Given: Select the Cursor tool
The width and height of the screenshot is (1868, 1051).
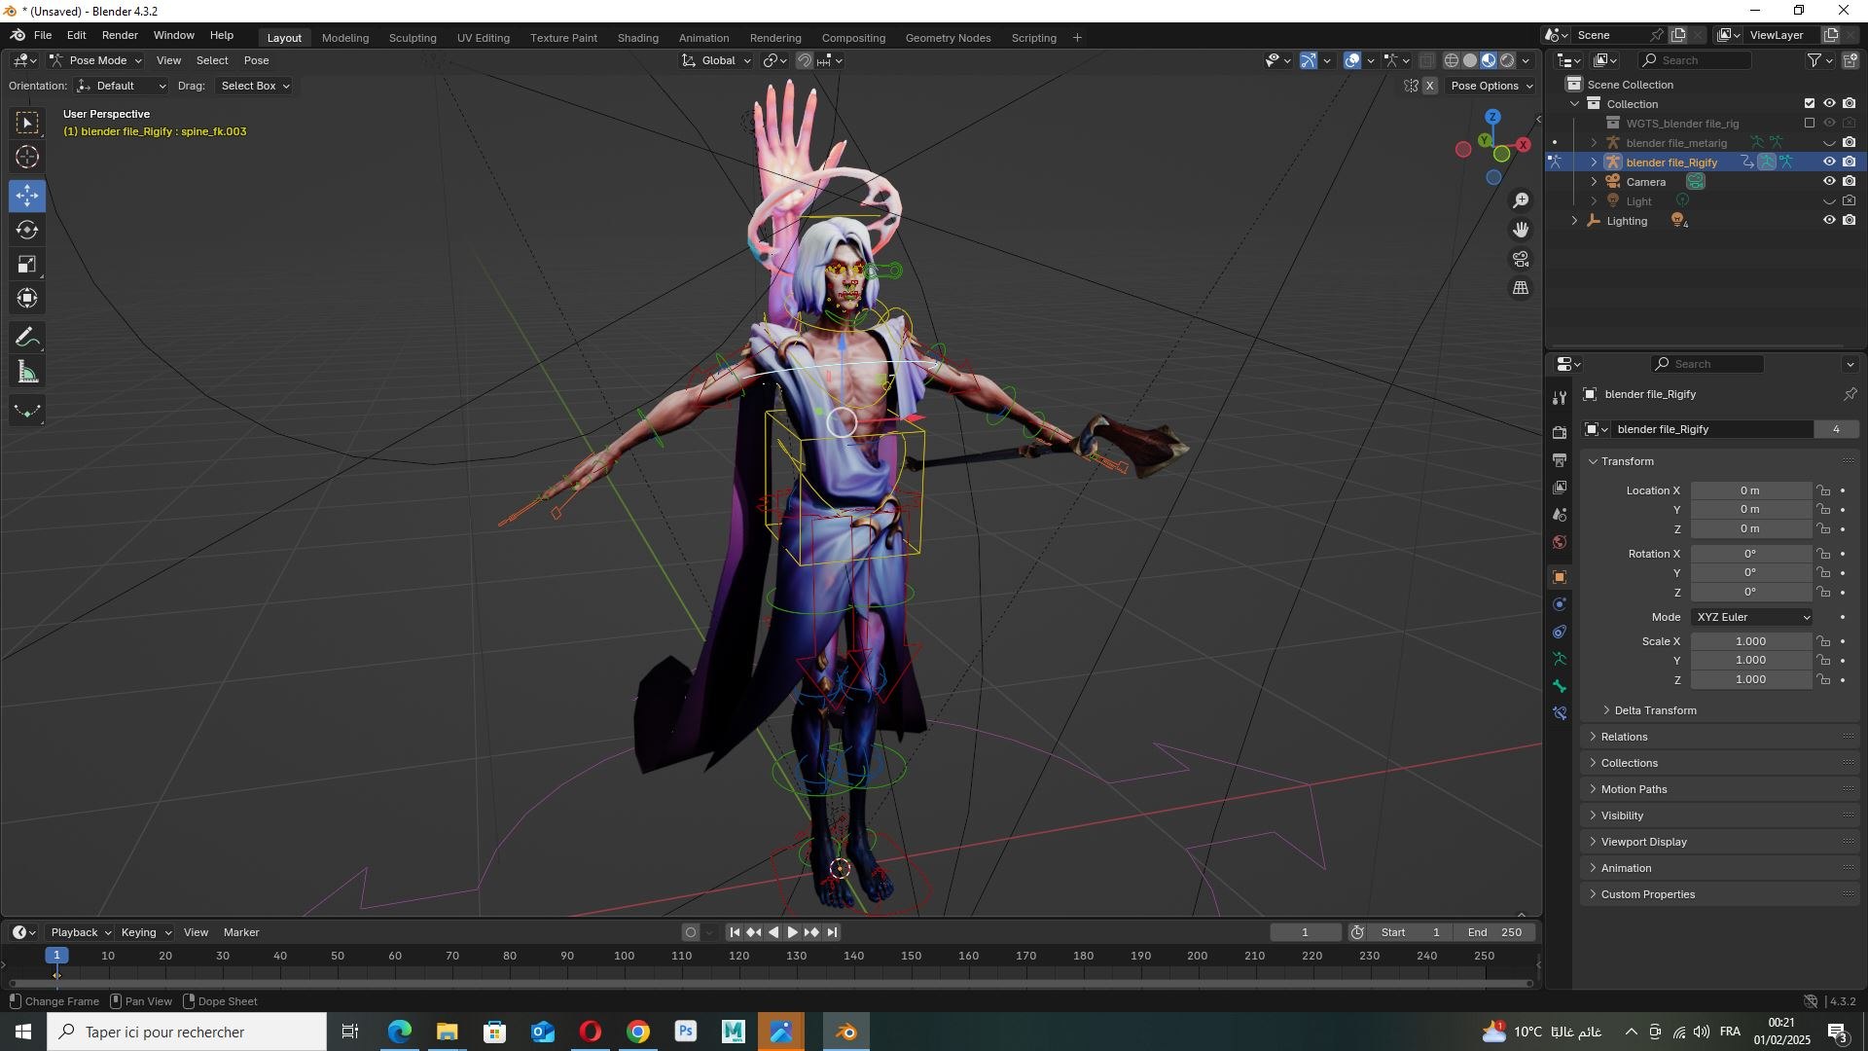Looking at the screenshot, I should (27, 157).
